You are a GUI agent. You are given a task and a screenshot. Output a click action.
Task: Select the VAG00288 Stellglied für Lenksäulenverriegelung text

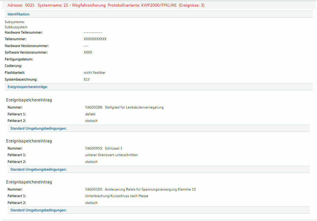(x=124, y=107)
